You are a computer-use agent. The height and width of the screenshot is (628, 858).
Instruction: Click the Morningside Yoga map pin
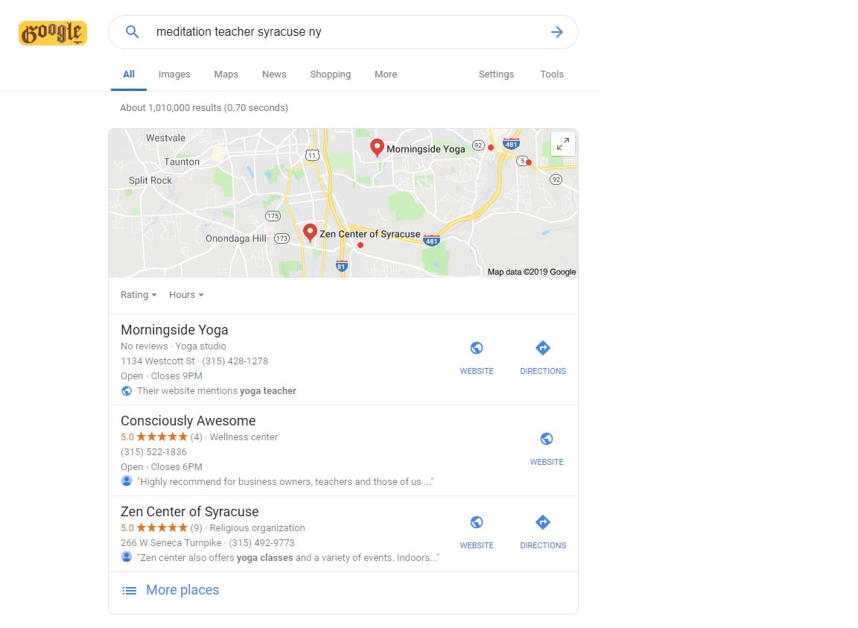coord(376,148)
